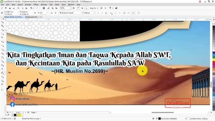Toggle Bold text formatting

coord(98,13)
